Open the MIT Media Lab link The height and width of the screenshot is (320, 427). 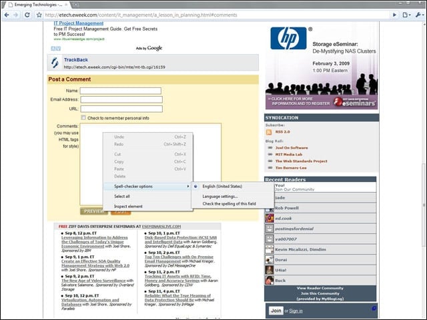coord(289,154)
